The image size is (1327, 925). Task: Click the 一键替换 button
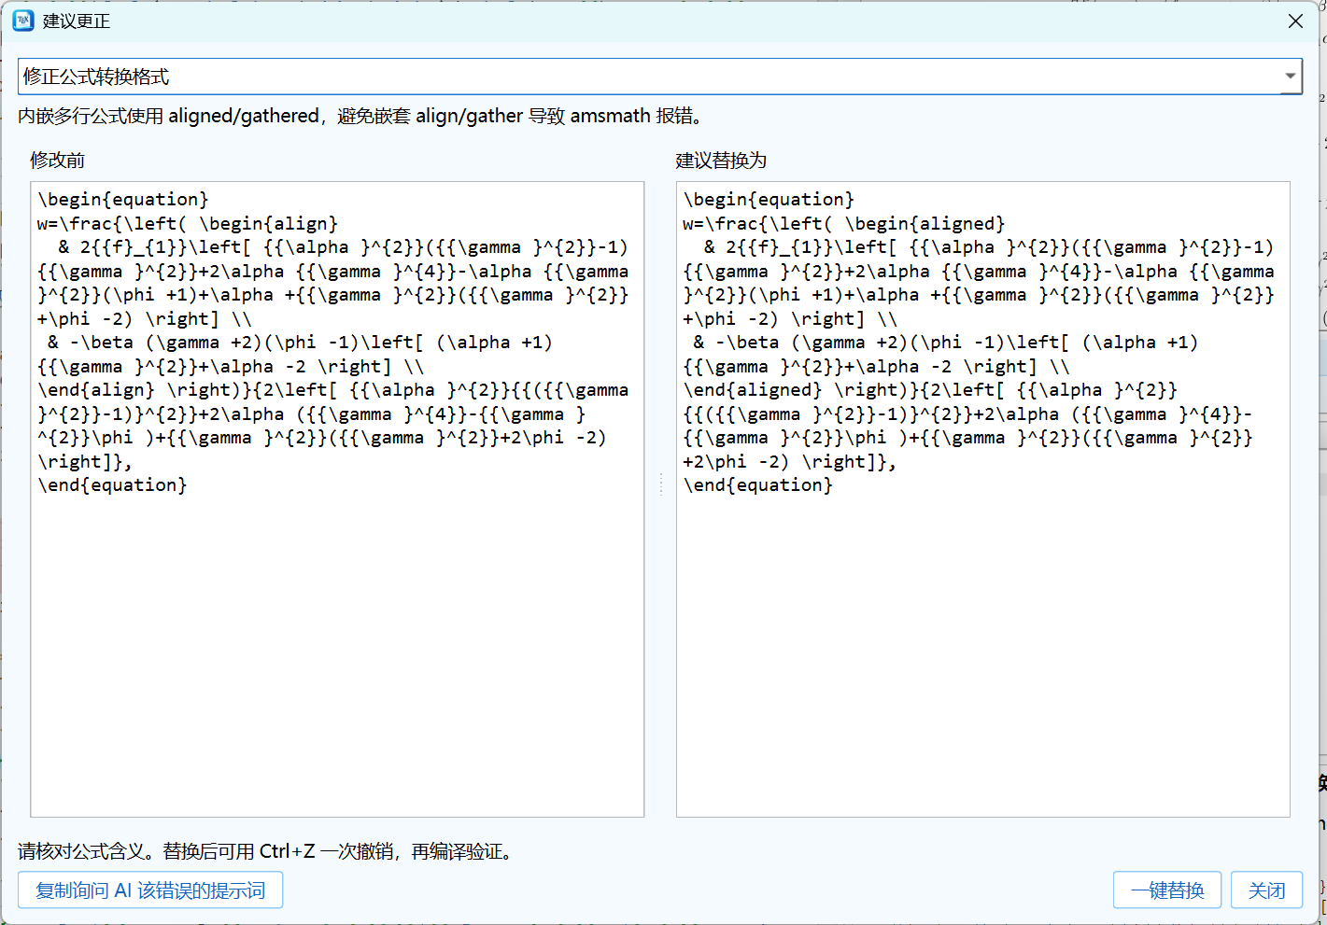pos(1167,890)
